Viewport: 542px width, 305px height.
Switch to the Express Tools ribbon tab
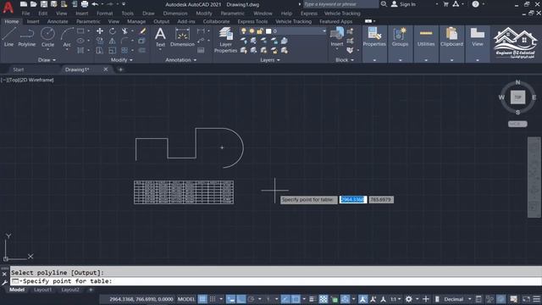(x=252, y=21)
